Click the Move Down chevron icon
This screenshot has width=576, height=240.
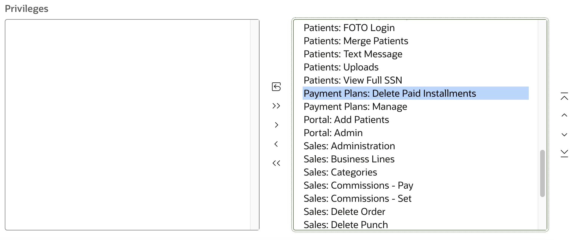pos(564,135)
